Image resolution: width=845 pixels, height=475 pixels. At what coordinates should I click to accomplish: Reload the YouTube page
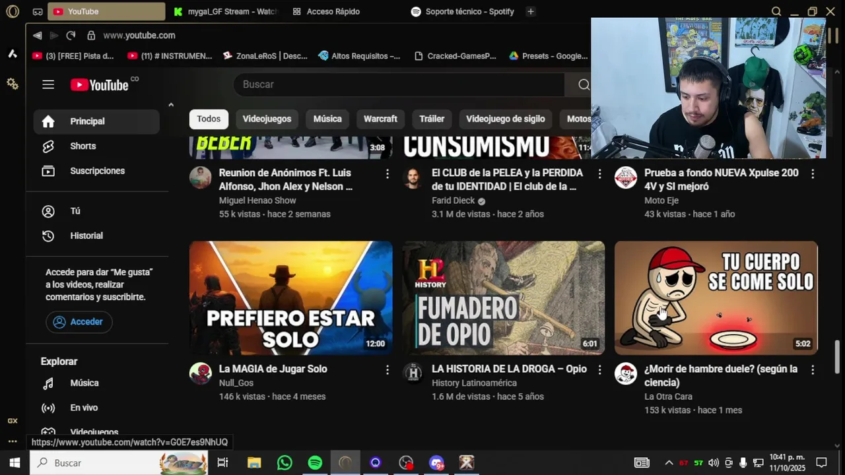pos(71,36)
